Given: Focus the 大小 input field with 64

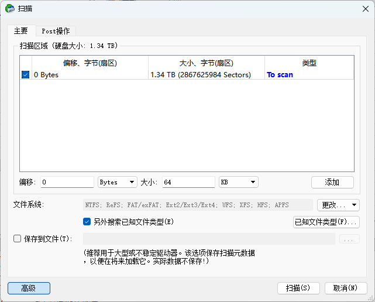Looking at the screenshot, I should [188, 182].
